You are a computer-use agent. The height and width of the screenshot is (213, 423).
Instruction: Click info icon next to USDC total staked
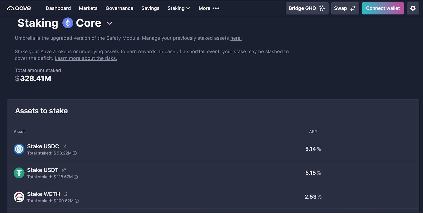[x=75, y=153]
